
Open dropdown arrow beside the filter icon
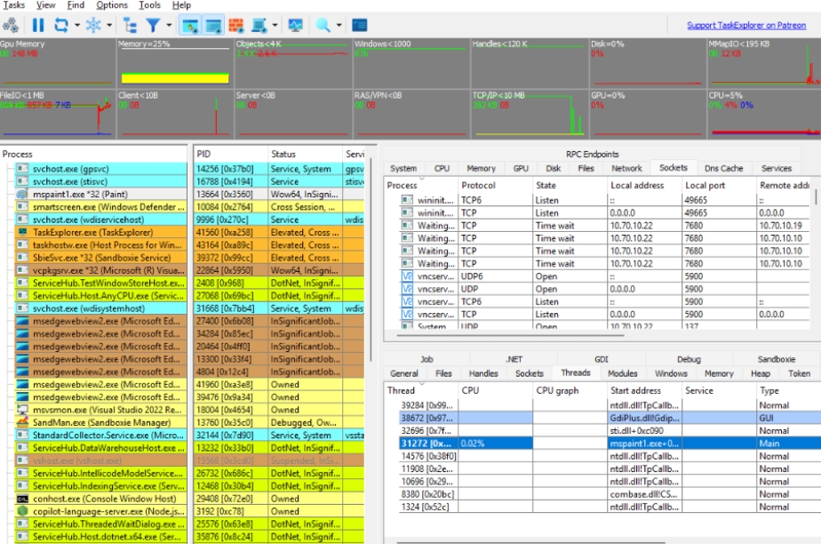(x=167, y=26)
